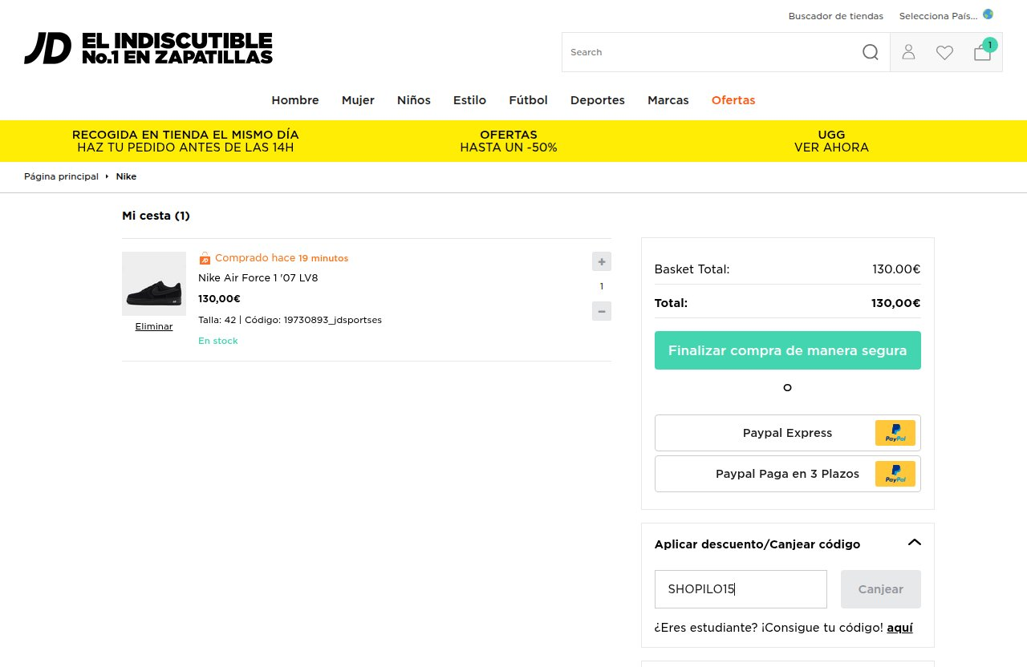Click the En stock label

coord(218,341)
